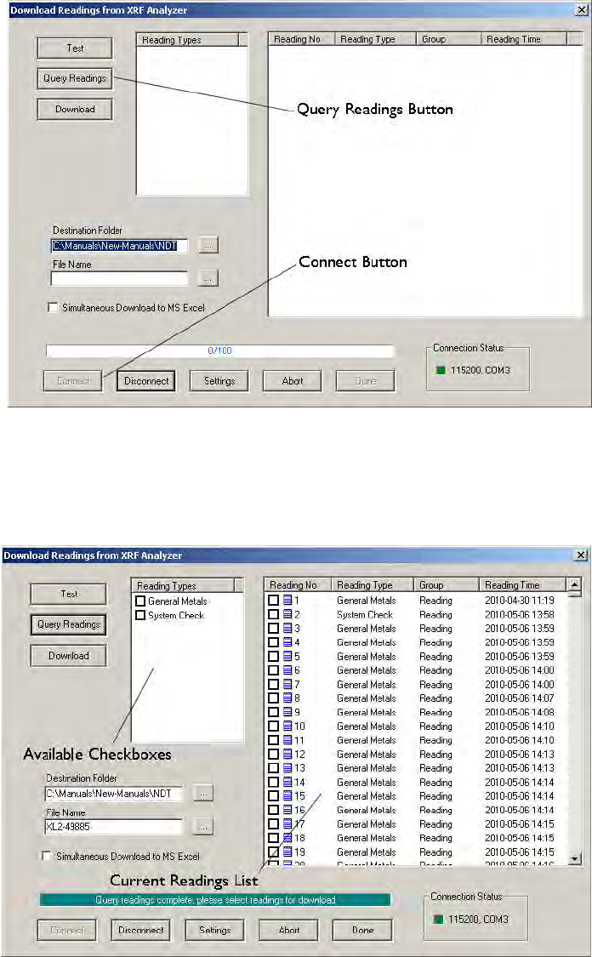Click the reading icon for reading 10
This screenshot has height=957, width=592.
click(x=287, y=726)
